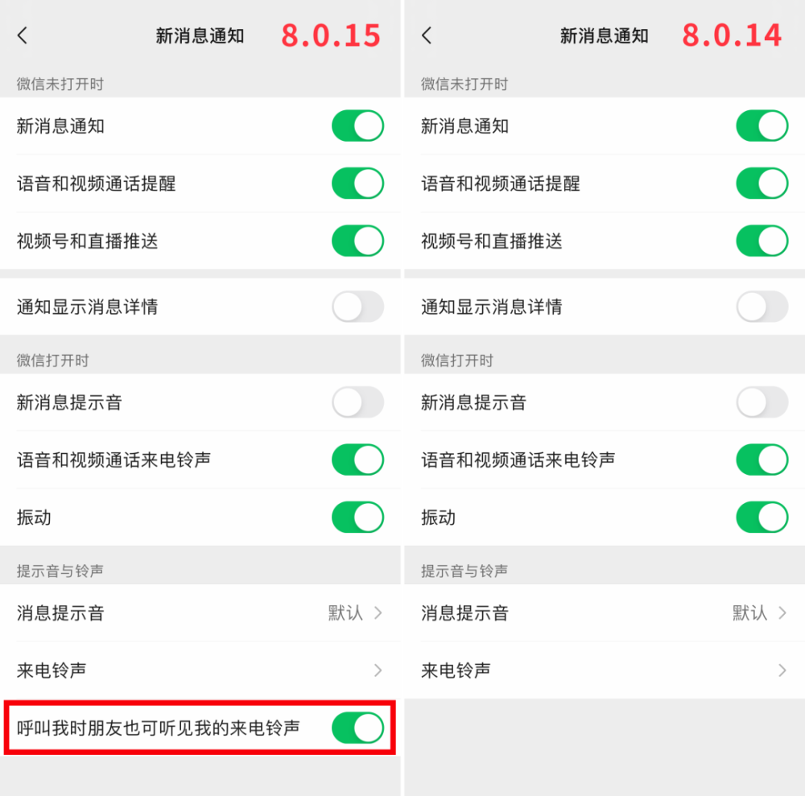Disable 呼叫我时朋友也可听见我的来电铃声 toggle
805x796 pixels.
[x=358, y=728]
